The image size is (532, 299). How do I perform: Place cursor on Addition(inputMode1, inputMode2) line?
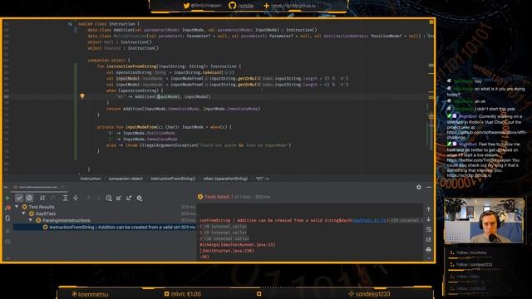[x=164, y=96]
